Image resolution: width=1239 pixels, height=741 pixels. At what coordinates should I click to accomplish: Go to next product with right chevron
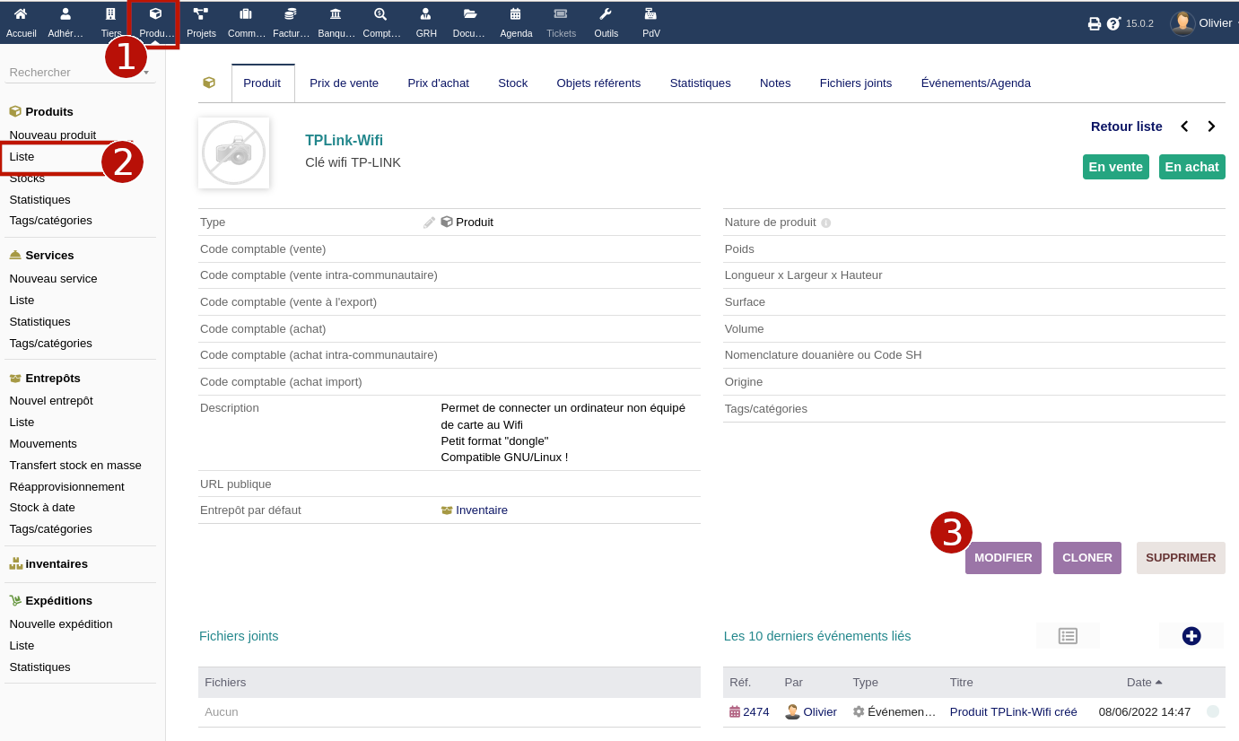tap(1211, 126)
